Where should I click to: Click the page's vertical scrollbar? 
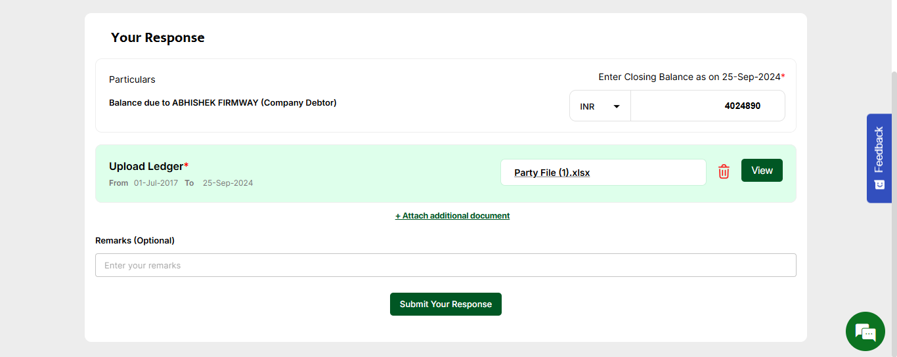coord(893,197)
